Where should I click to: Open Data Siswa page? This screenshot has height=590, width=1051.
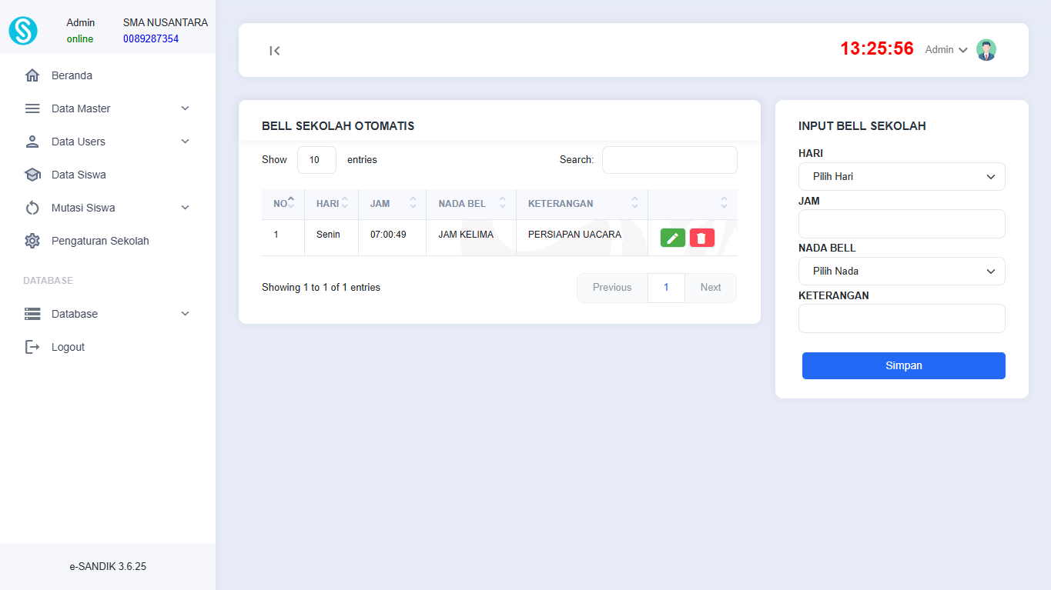tap(79, 175)
